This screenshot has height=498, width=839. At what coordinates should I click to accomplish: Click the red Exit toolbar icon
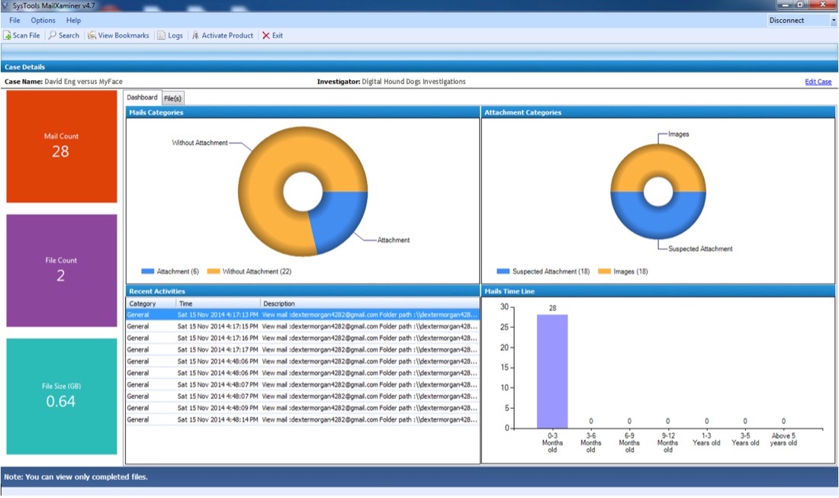tap(266, 36)
